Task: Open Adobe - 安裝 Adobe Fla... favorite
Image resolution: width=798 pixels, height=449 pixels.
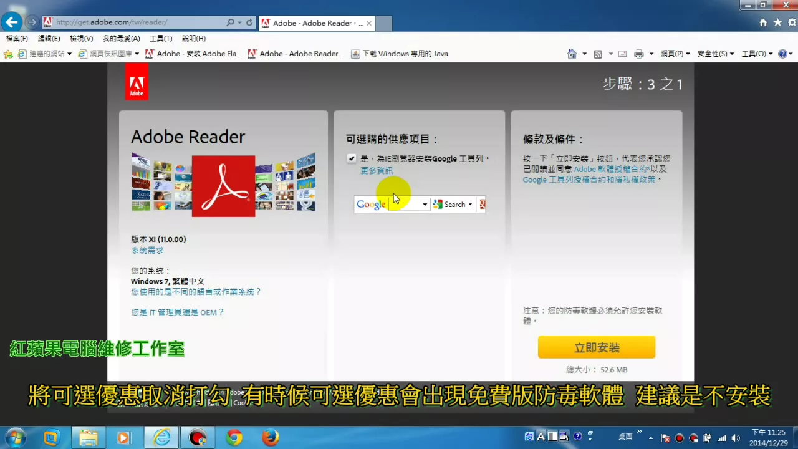Action: pyautogui.click(x=194, y=54)
